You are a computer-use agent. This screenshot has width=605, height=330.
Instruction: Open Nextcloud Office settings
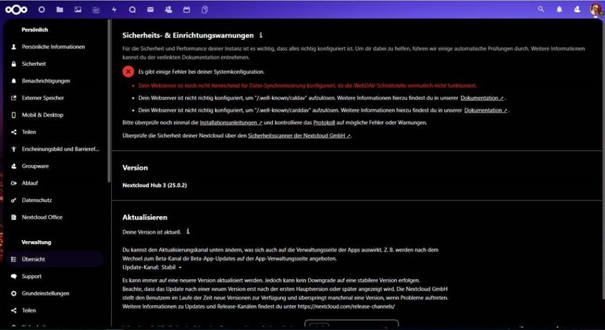coord(42,217)
